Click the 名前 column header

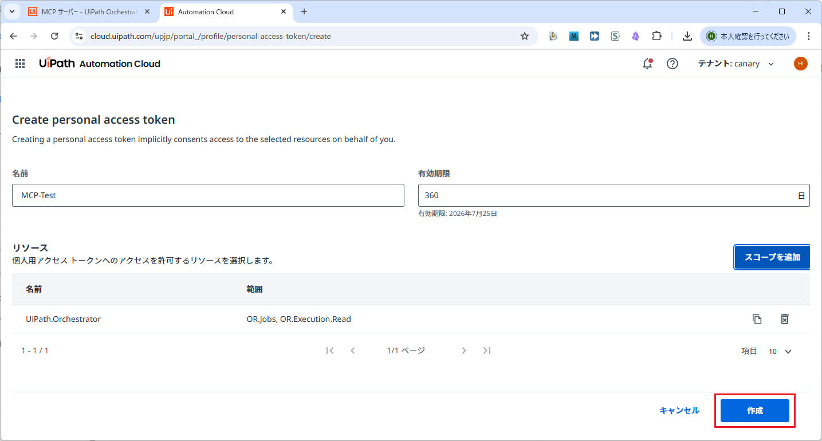click(x=34, y=289)
